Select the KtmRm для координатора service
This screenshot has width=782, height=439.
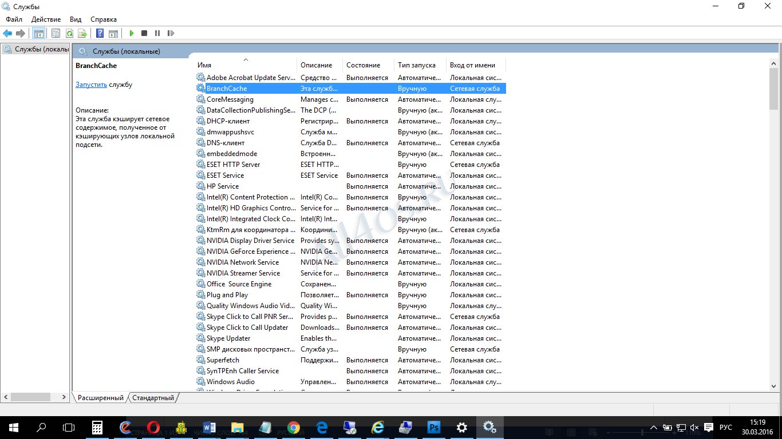pos(350,229)
